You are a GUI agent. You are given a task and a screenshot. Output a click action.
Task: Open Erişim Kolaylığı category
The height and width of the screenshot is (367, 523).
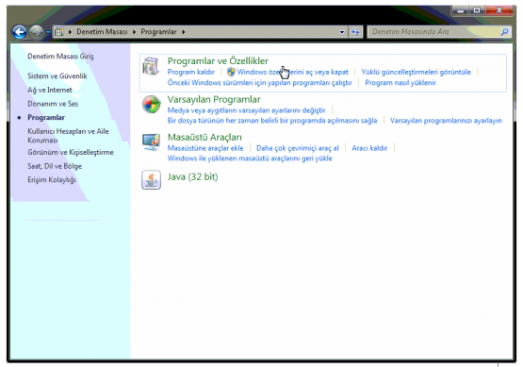coord(52,180)
